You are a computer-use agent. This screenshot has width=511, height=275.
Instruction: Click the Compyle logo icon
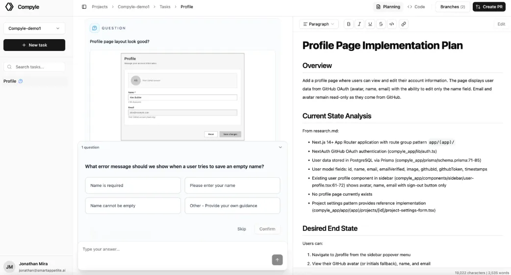(9, 7)
